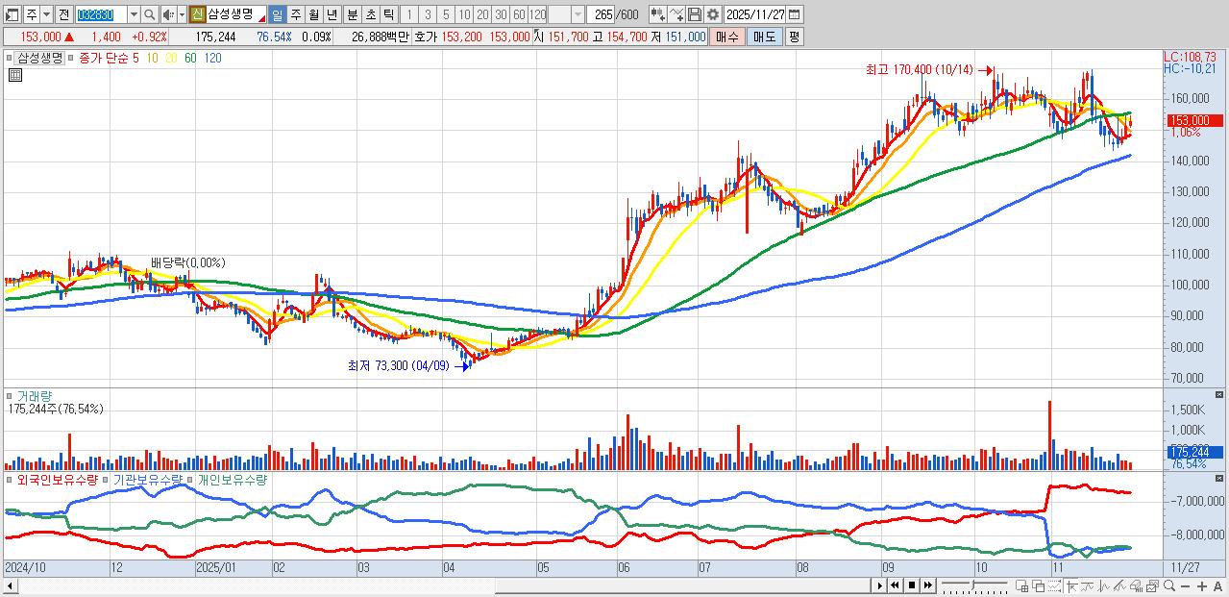Image resolution: width=1229 pixels, height=597 pixels.
Task: Expand the dropdown beside the sound icon
Action: [x=182, y=14]
